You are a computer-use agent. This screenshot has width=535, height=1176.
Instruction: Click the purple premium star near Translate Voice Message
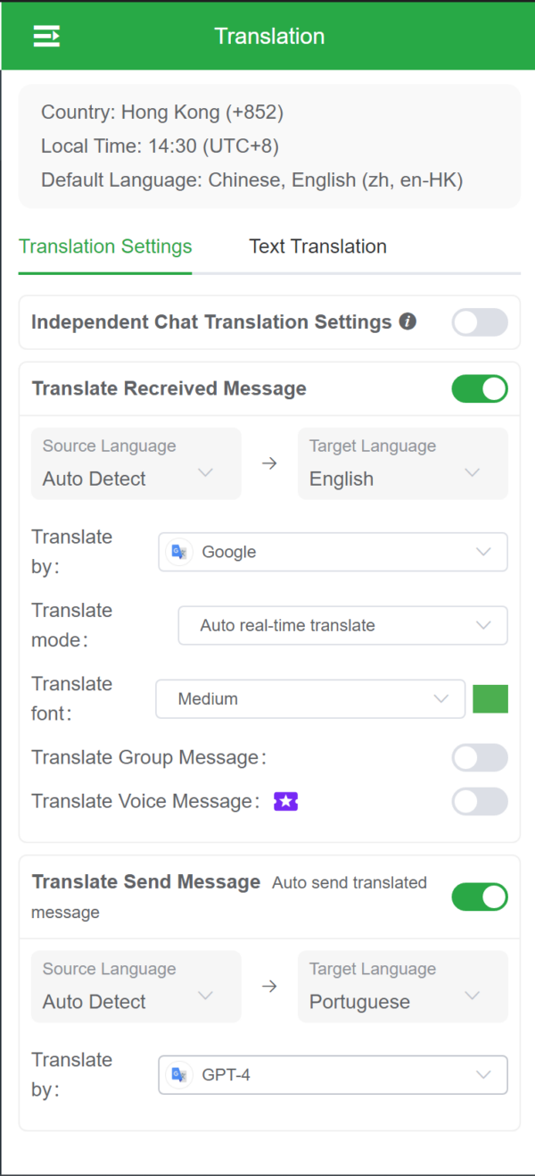(x=285, y=801)
